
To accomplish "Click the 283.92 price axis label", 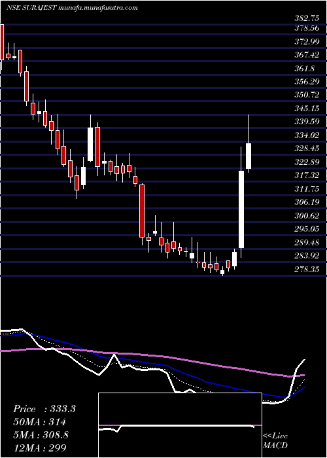I will 307,256.
